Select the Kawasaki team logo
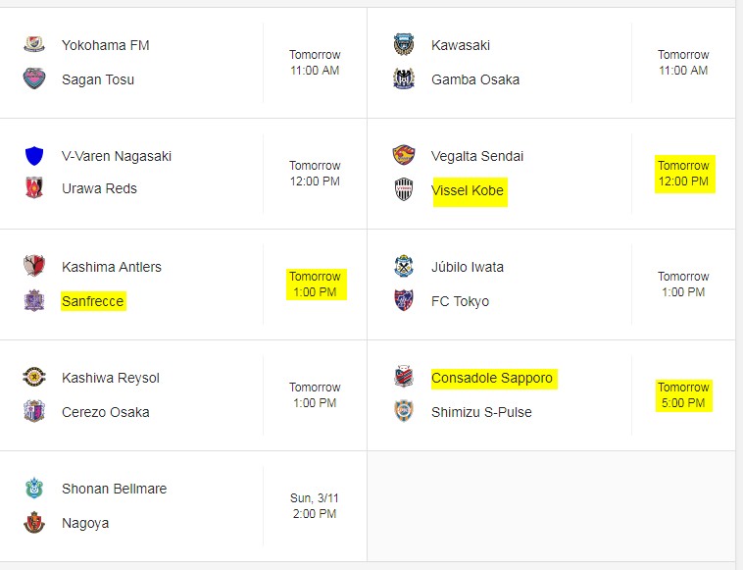The width and height of the screenshot is (743, 570). pos(404,45)
